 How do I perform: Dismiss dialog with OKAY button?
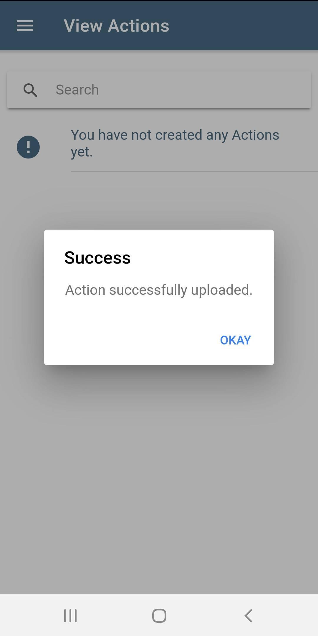click(236, 340)
